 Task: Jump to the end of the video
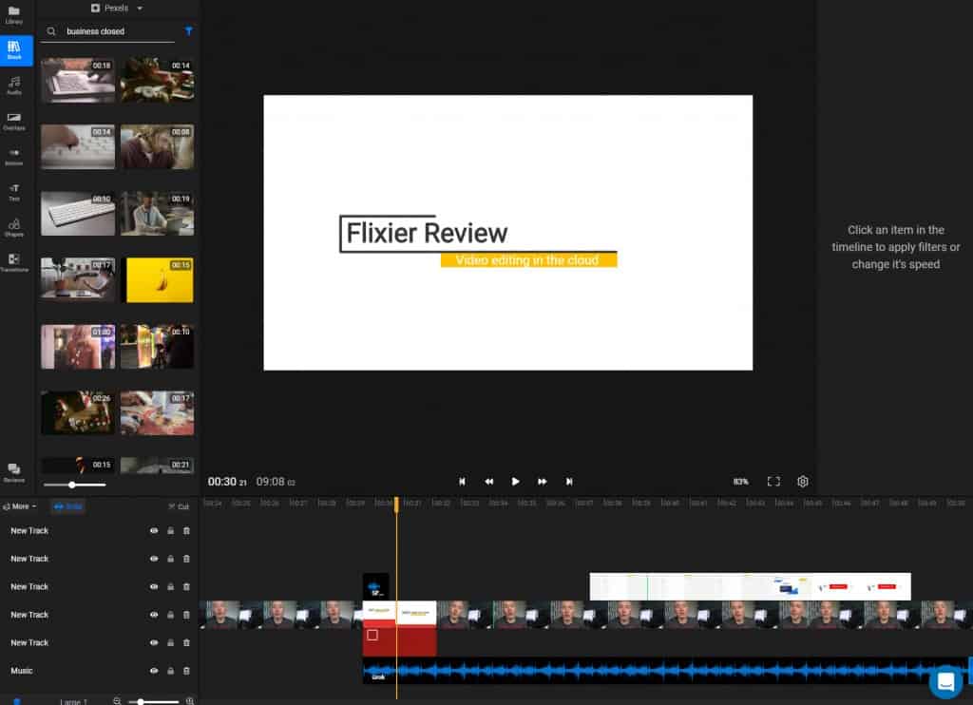569,482
